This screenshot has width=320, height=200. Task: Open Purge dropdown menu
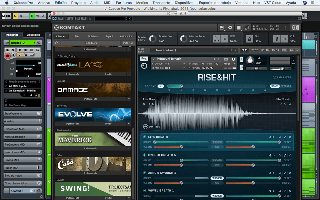coord(229,64)
